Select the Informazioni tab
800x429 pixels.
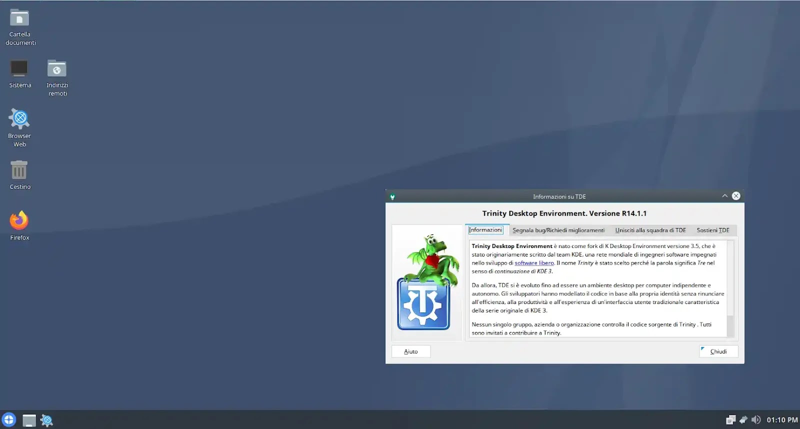485,230
